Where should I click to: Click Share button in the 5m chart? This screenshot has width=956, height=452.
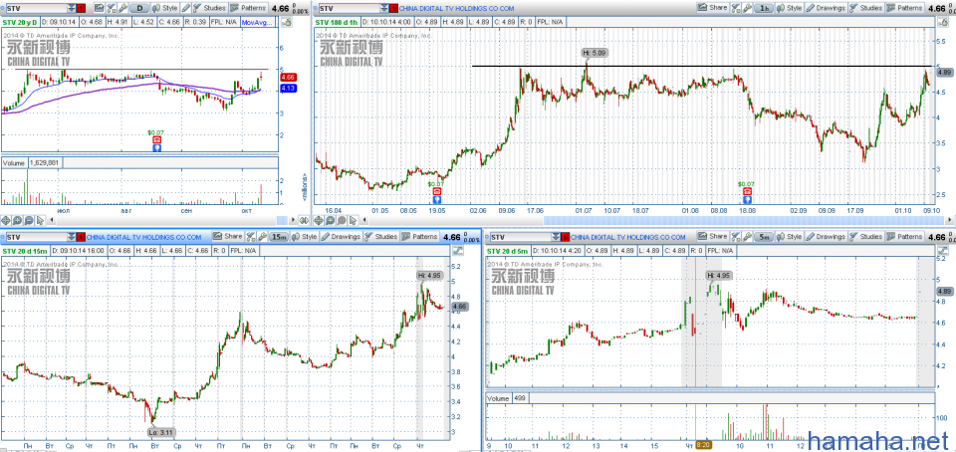coord(713,236)
